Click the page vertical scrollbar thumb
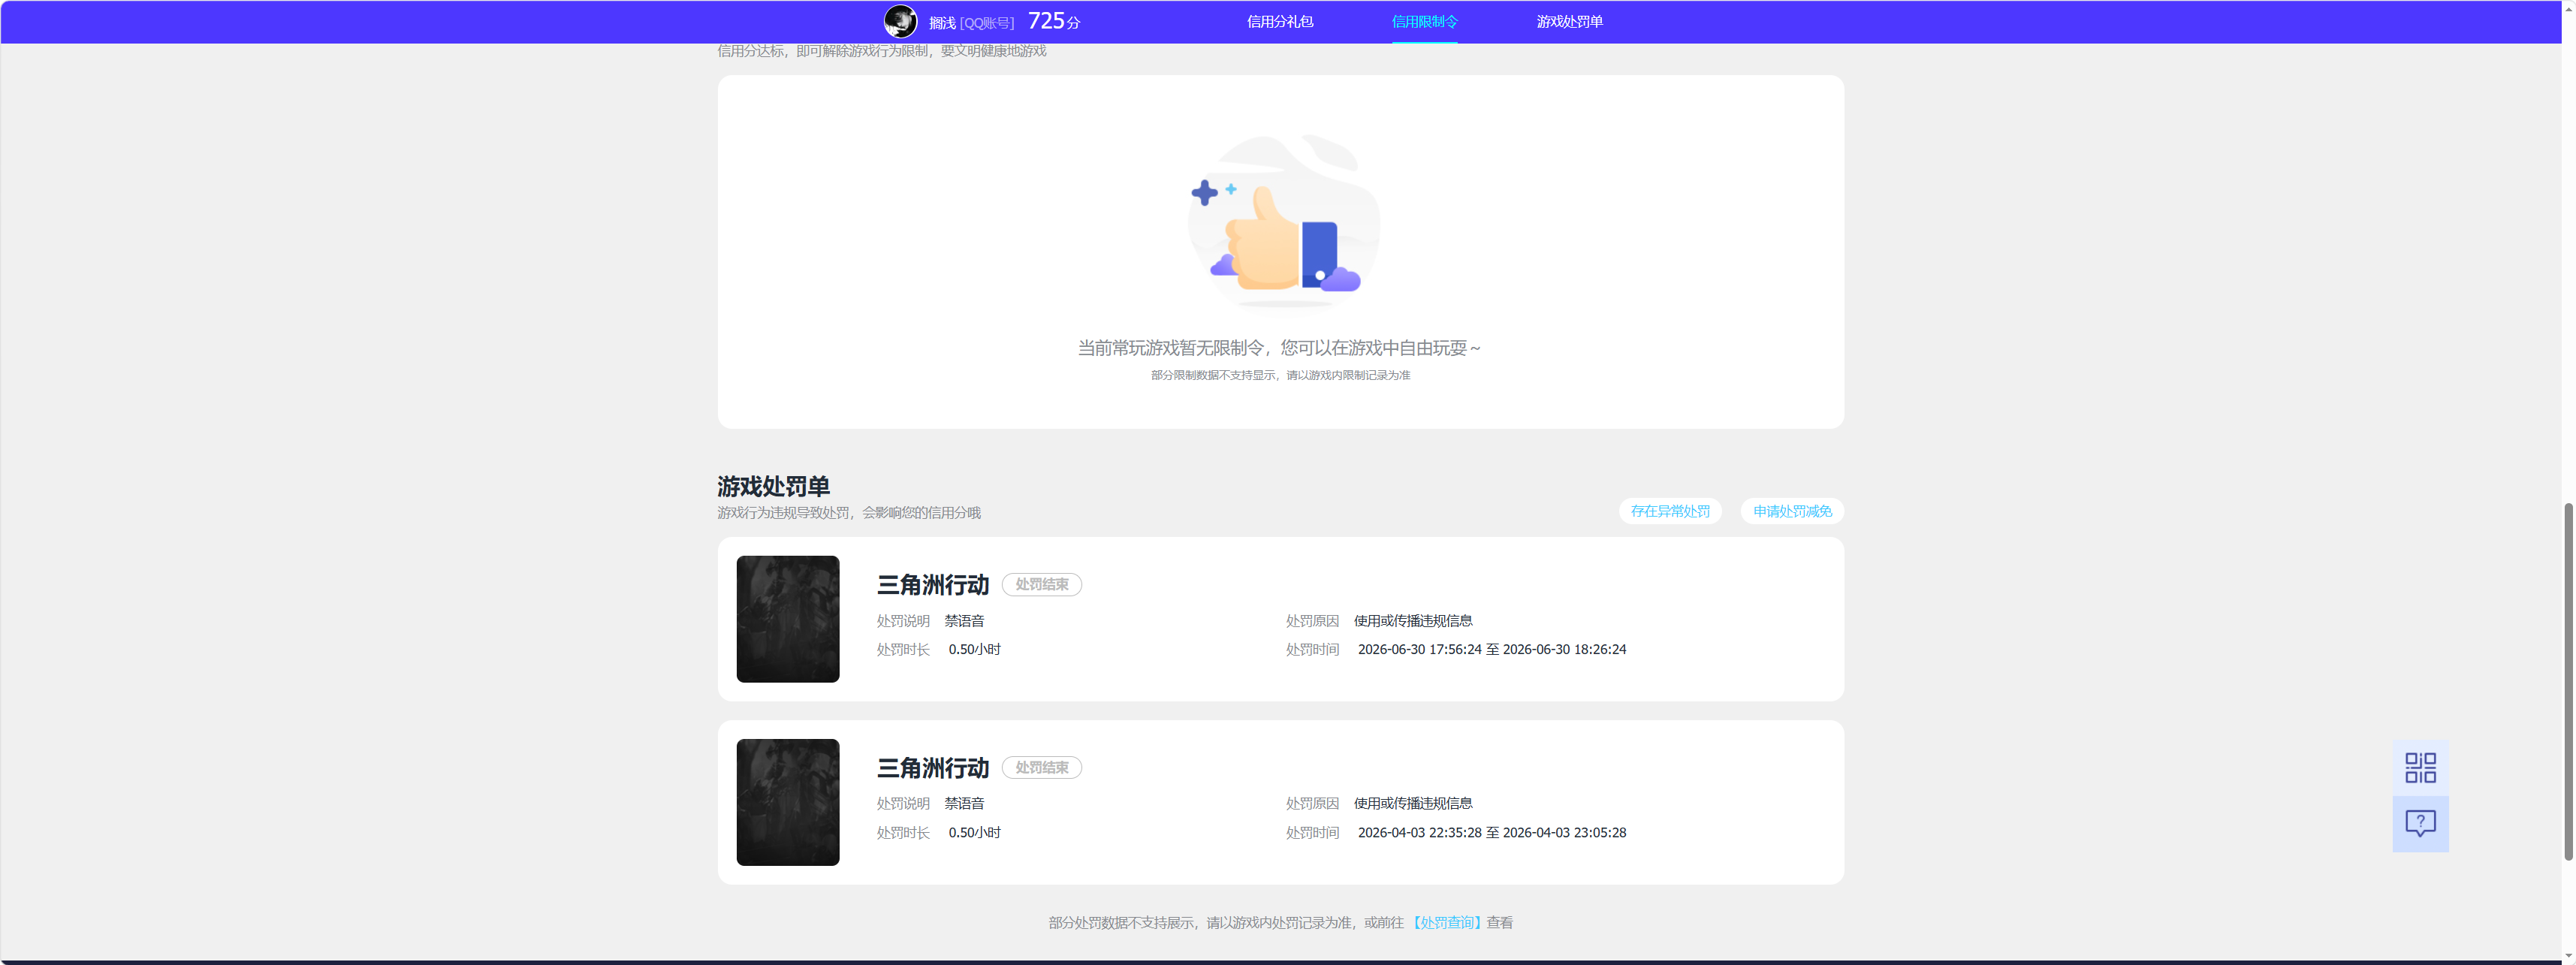The width and height of the screenshot is (2576, 965). coord(2568,681)
